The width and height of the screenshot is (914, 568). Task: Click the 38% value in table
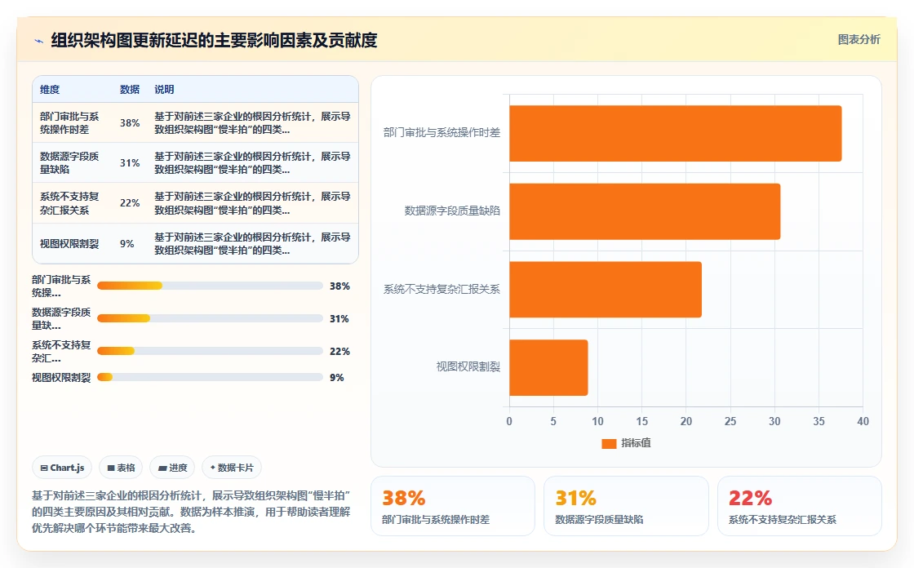point(130,123)
